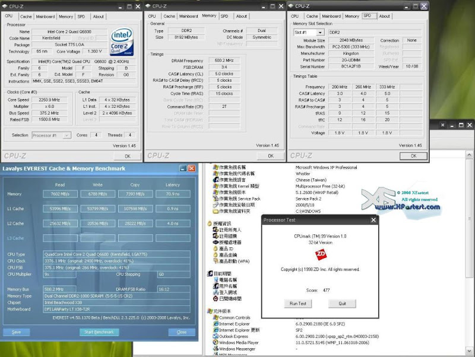Screen dimensions: 475x357
Task: Click the Run Test button
Action: point(297,304)
